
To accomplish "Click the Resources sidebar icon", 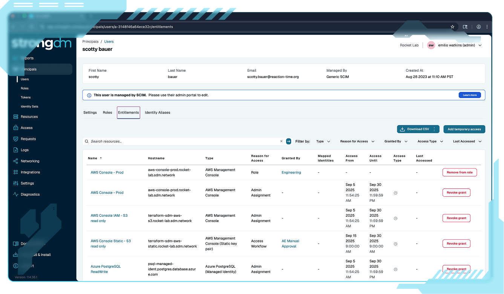I will pyautogui.click(x=15, y=117).
